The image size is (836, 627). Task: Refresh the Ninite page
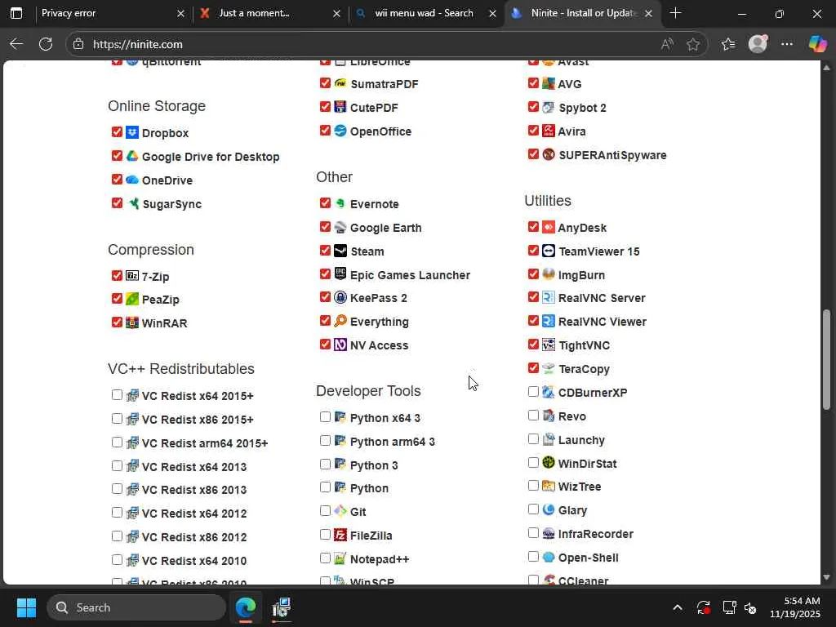(46, 44)
